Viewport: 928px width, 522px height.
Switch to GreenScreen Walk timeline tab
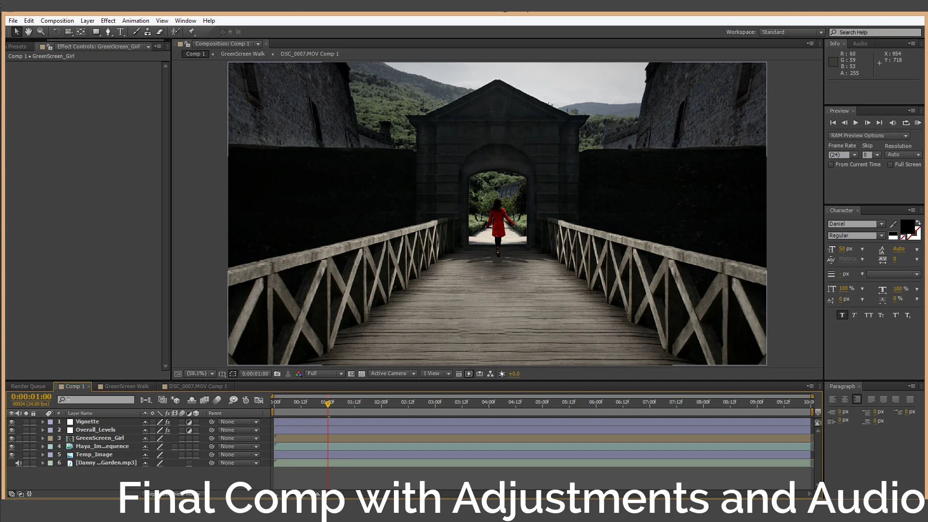point(127,387)
